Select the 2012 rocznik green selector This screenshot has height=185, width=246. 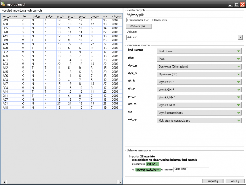click(153, 164)
